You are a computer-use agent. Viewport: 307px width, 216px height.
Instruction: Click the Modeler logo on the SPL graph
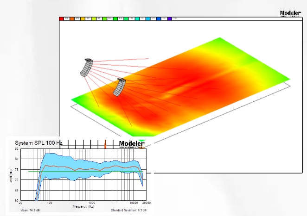point(132,144)
